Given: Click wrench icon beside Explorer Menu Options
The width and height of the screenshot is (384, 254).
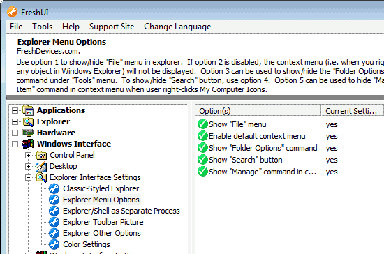Looking at the screenshot, I should (x=54, y=200).
